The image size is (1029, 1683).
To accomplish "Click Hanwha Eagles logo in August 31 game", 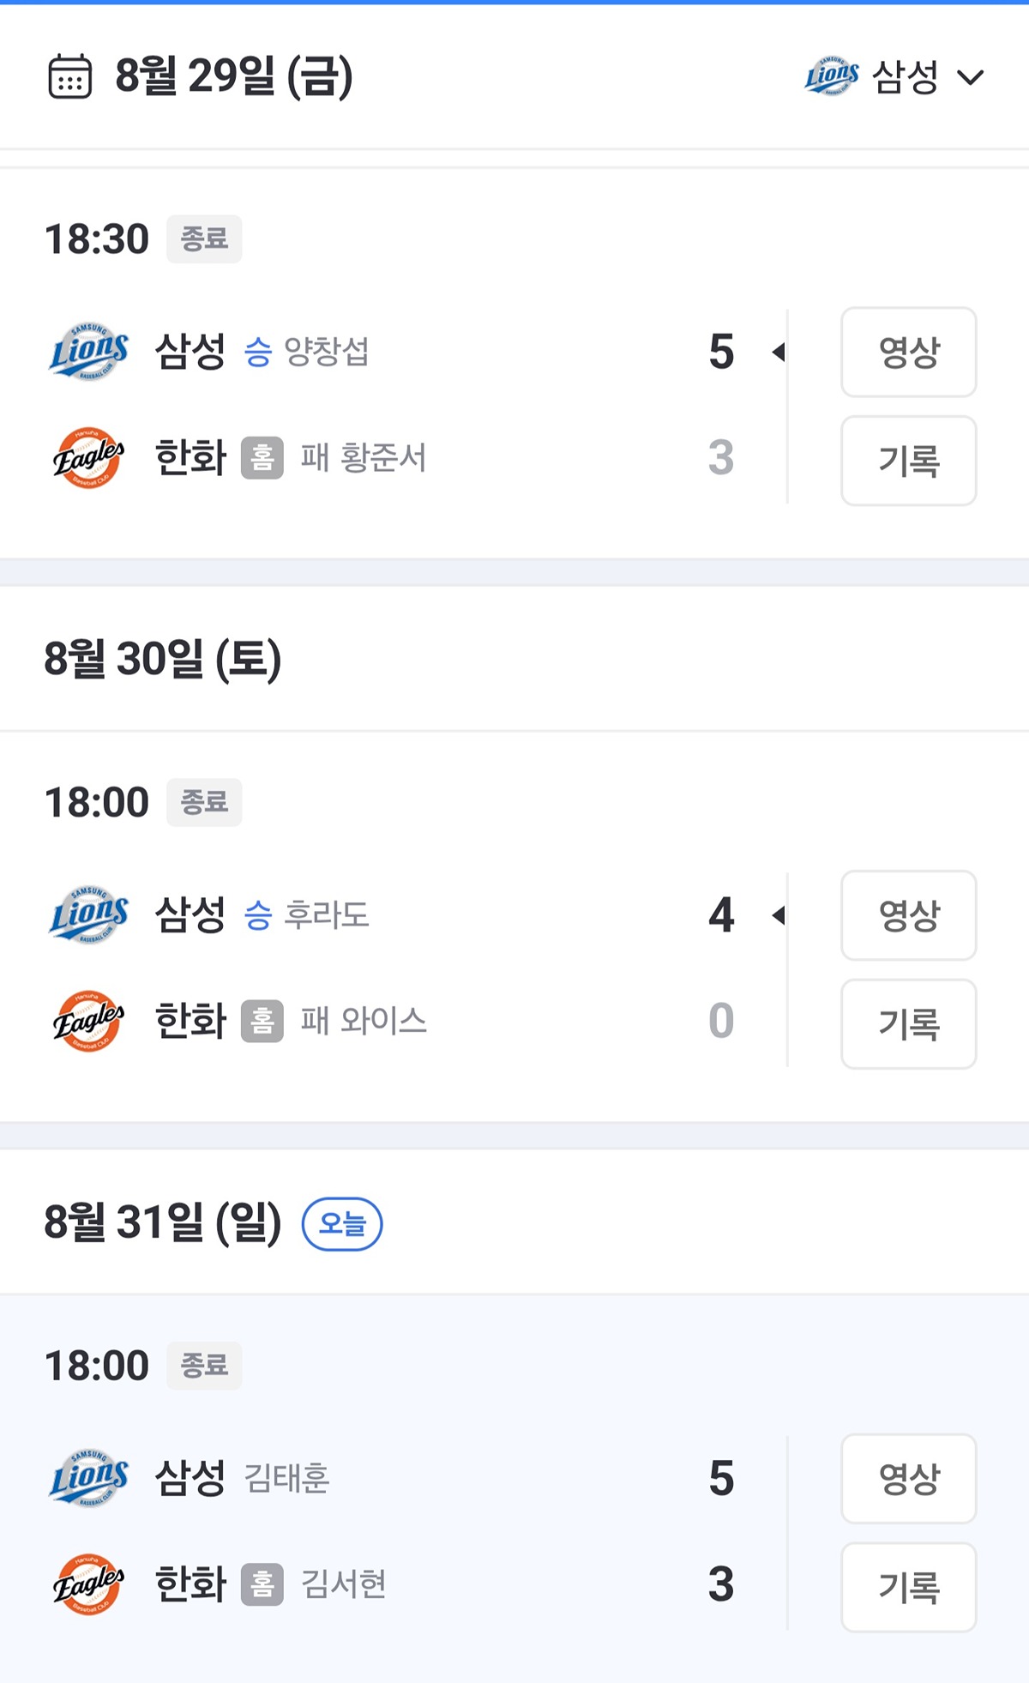I will click(88, 1584).
